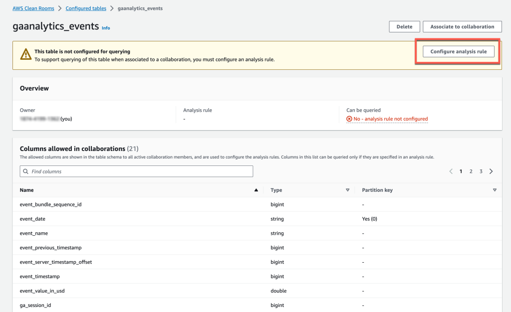
Task: Open the Configured tables breadcrumb link
Action: [x=85, y=8]
